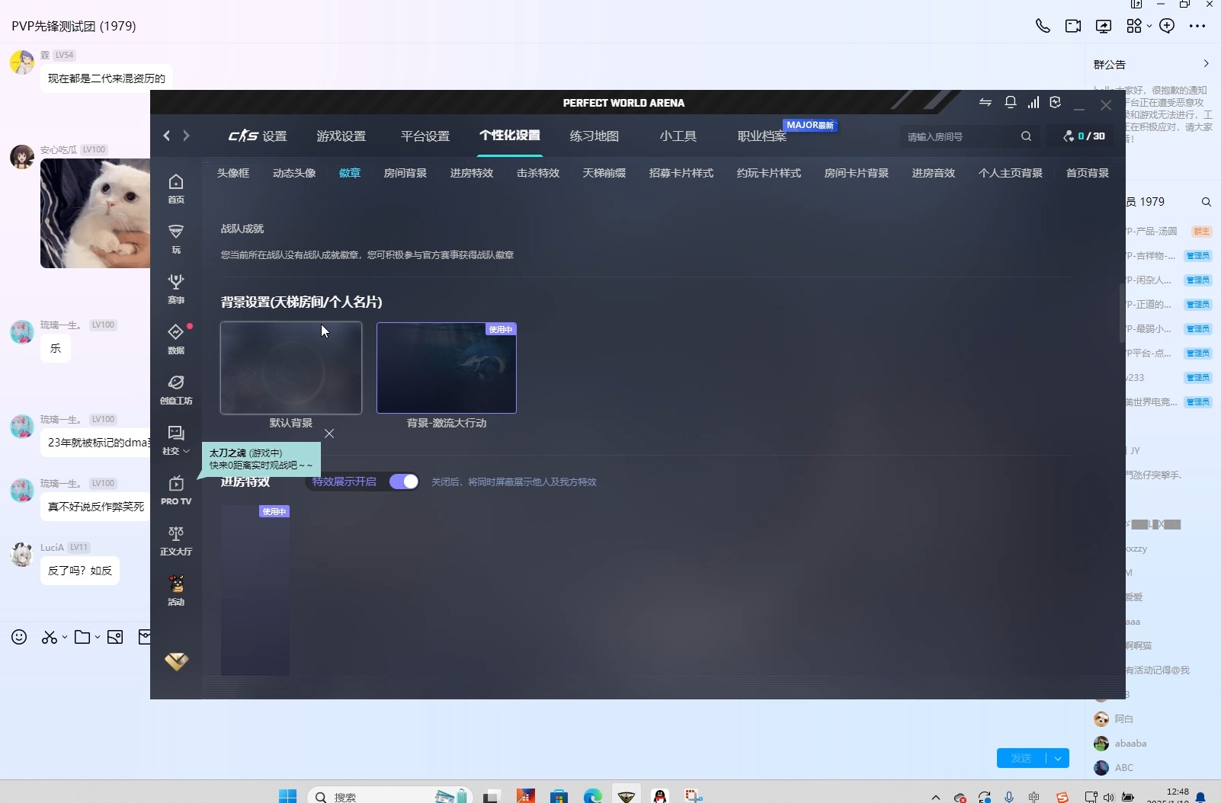Select the in-use room entry effect thumbnail
1221x803 pixels.
click(x=255, y=590)
